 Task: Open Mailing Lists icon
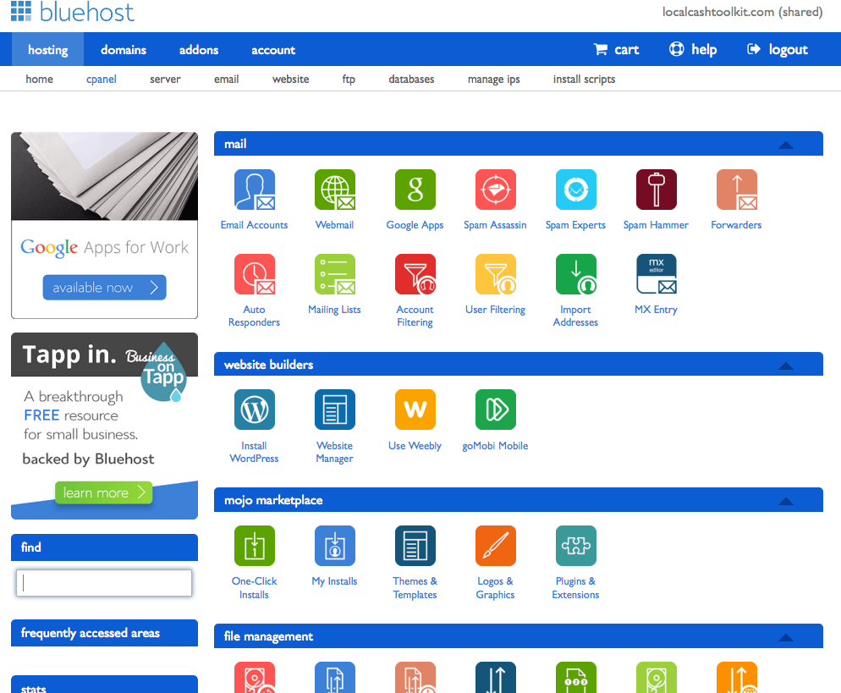point(335,274)
